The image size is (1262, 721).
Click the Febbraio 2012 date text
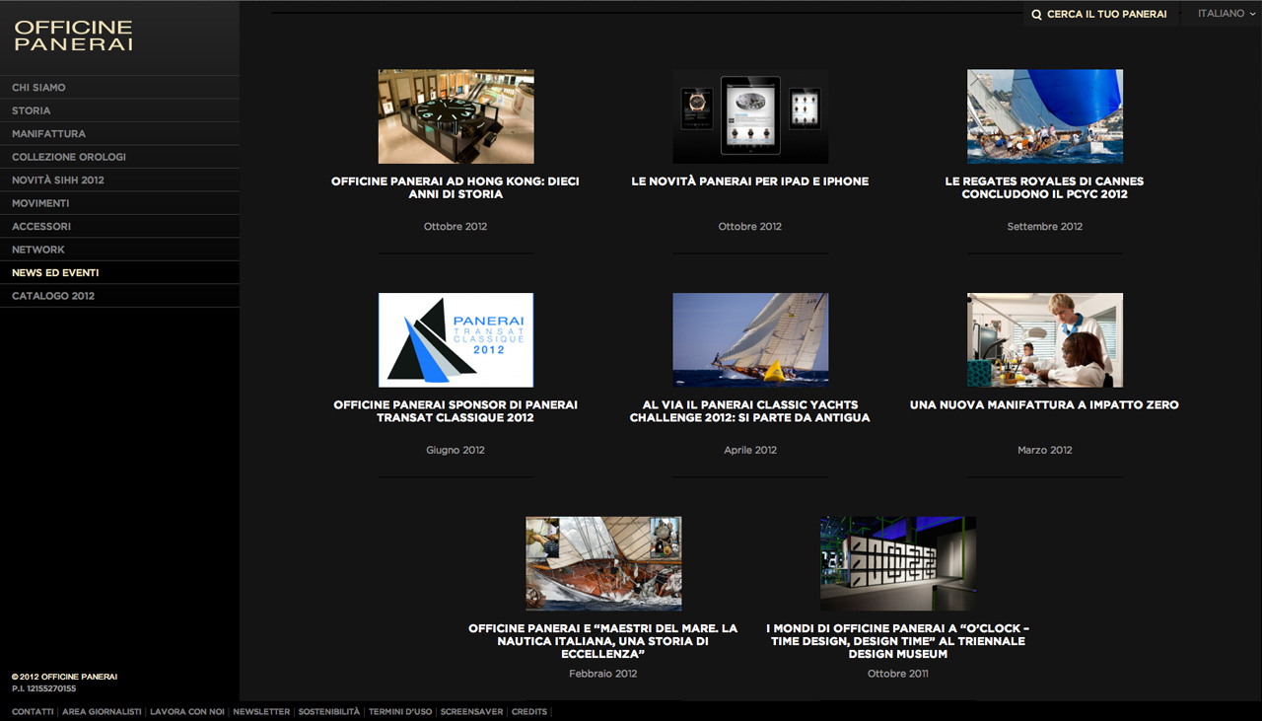pyautogui.click(x=603, y=675)
